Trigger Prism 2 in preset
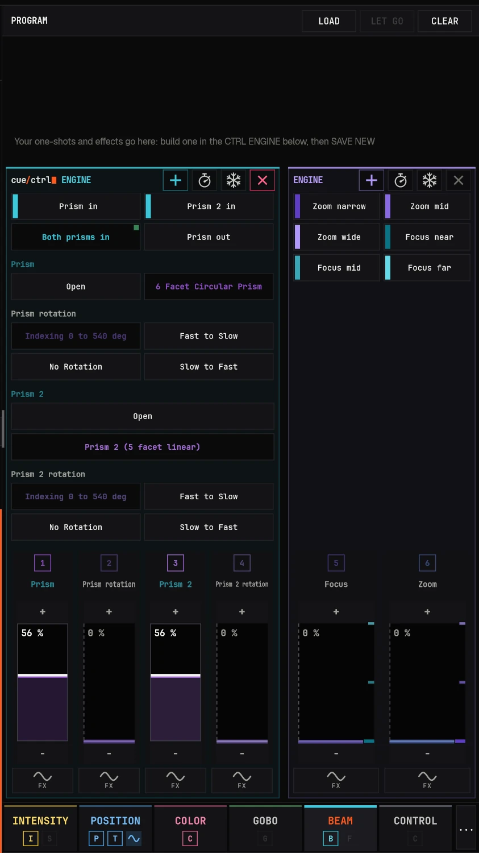Image resolution: width=479 pixels, height=853 pixels. coord(209,206)
